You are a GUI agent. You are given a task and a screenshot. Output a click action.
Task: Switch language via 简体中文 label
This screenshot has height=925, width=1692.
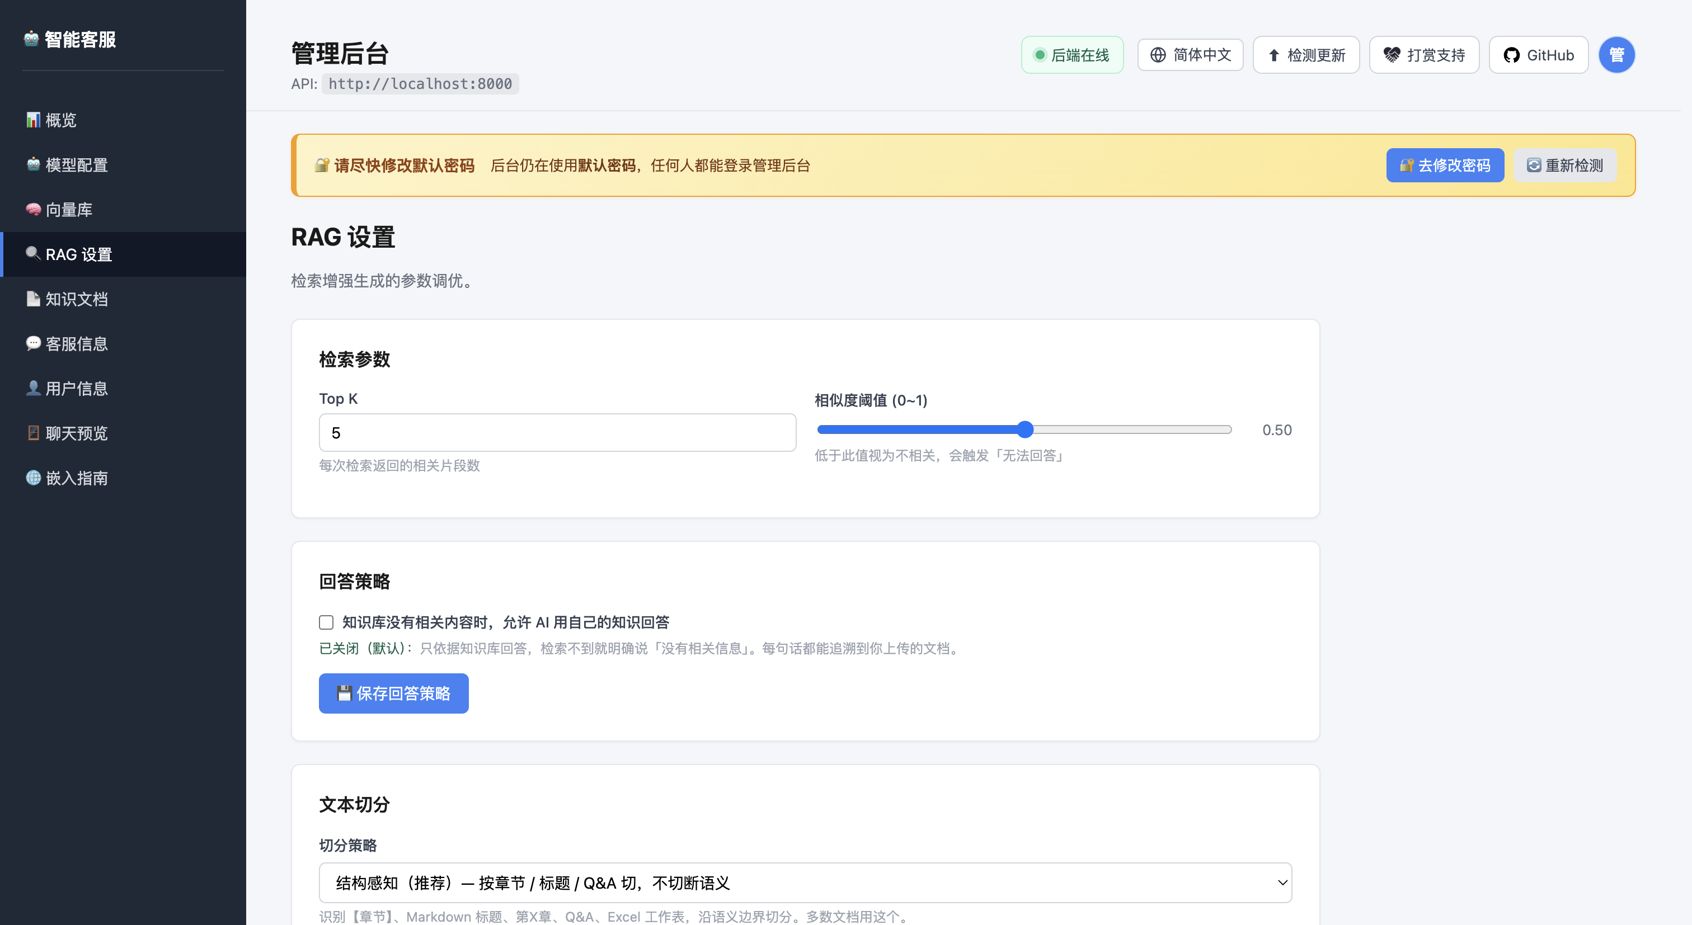(1202, 55)
